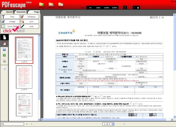
Task: Select the Form Field tool
Action: pos(11,26)
